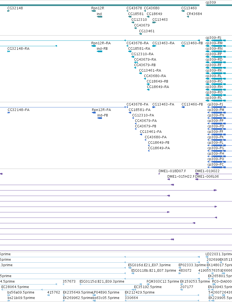Click EST FGM303C12.5prime

(163, 282)
